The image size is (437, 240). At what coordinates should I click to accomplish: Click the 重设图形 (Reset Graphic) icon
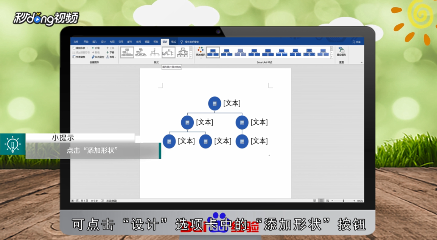pos(341,50)
